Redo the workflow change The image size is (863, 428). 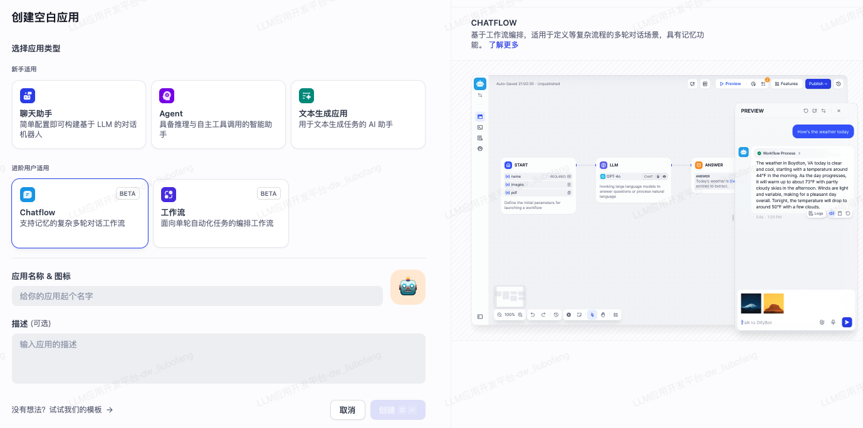coord(543,315)
